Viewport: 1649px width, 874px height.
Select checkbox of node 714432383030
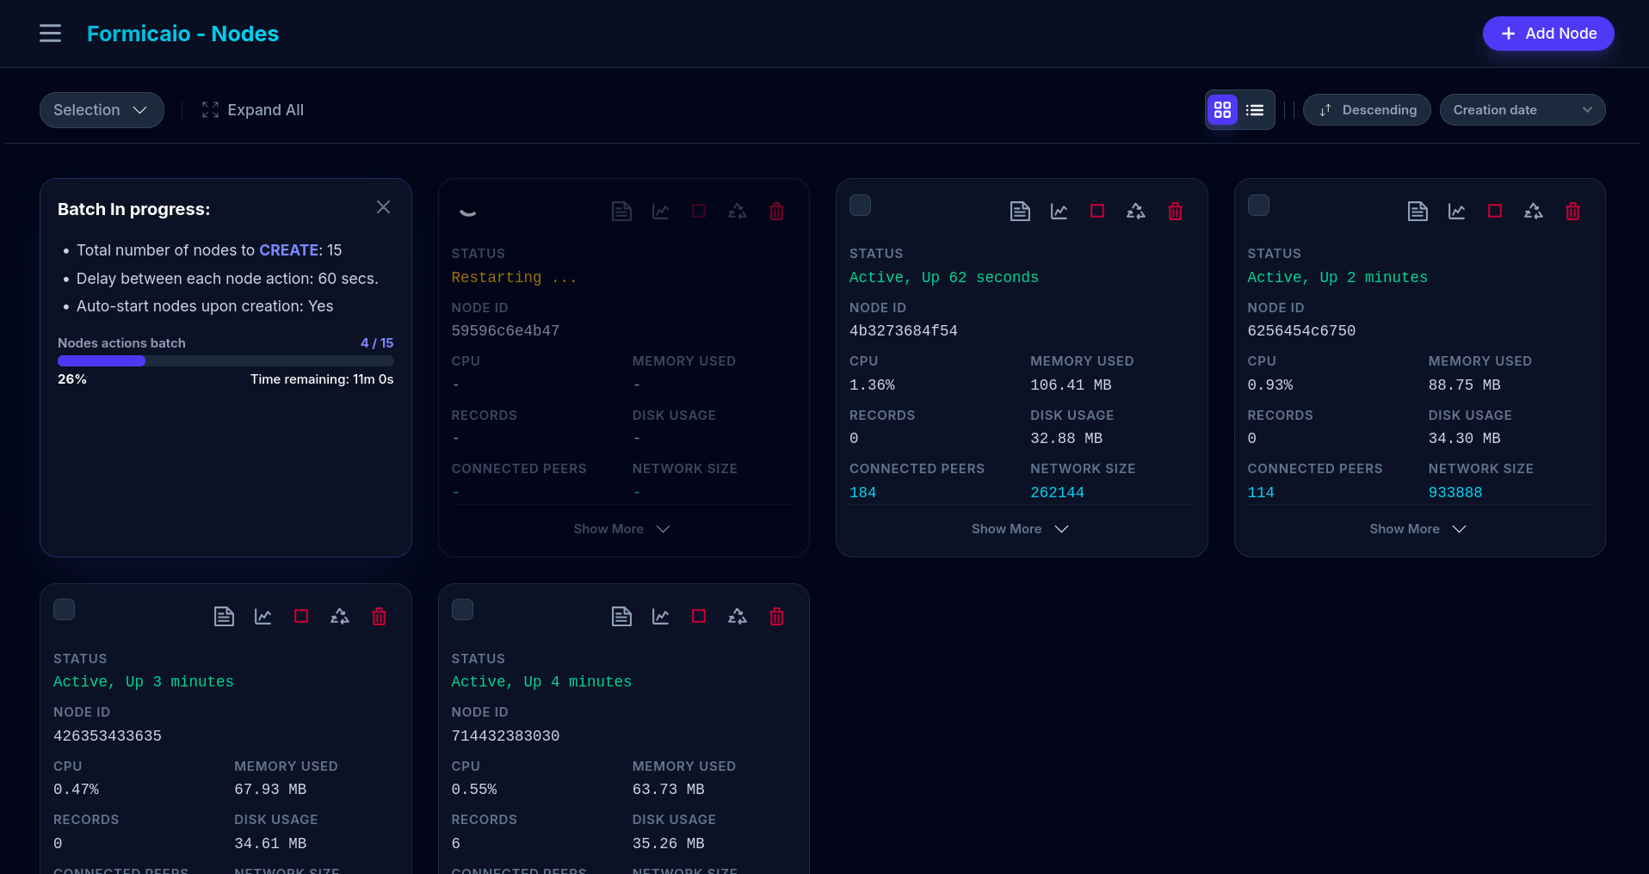462,610
